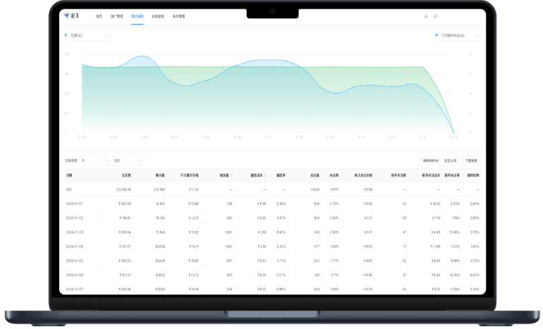Open the 财务管理 tab
543x329 pixels.
coord(158,16)
